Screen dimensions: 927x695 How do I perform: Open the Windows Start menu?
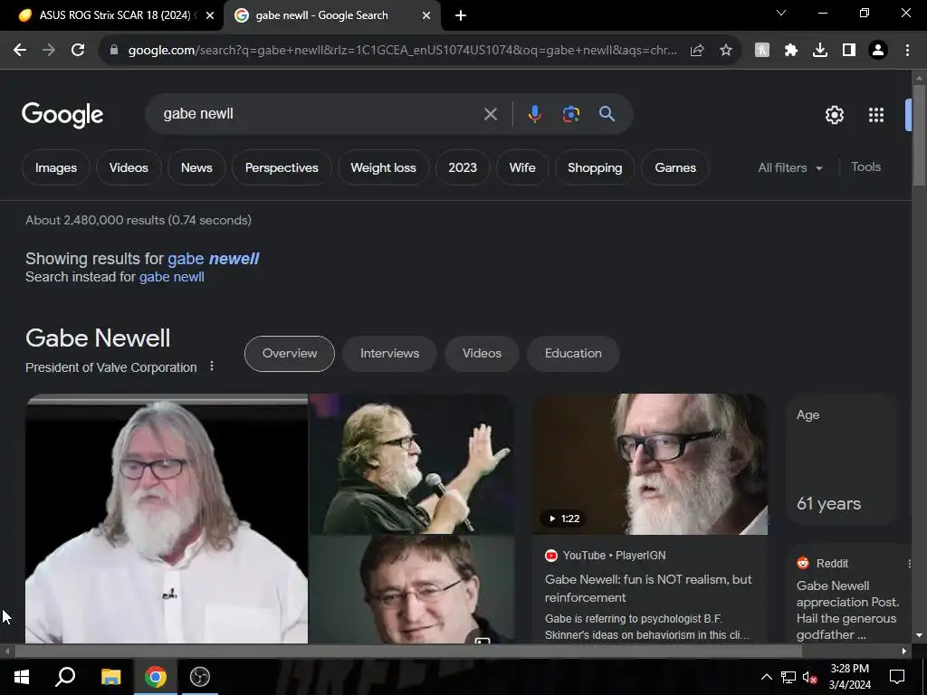coord(22,677)
